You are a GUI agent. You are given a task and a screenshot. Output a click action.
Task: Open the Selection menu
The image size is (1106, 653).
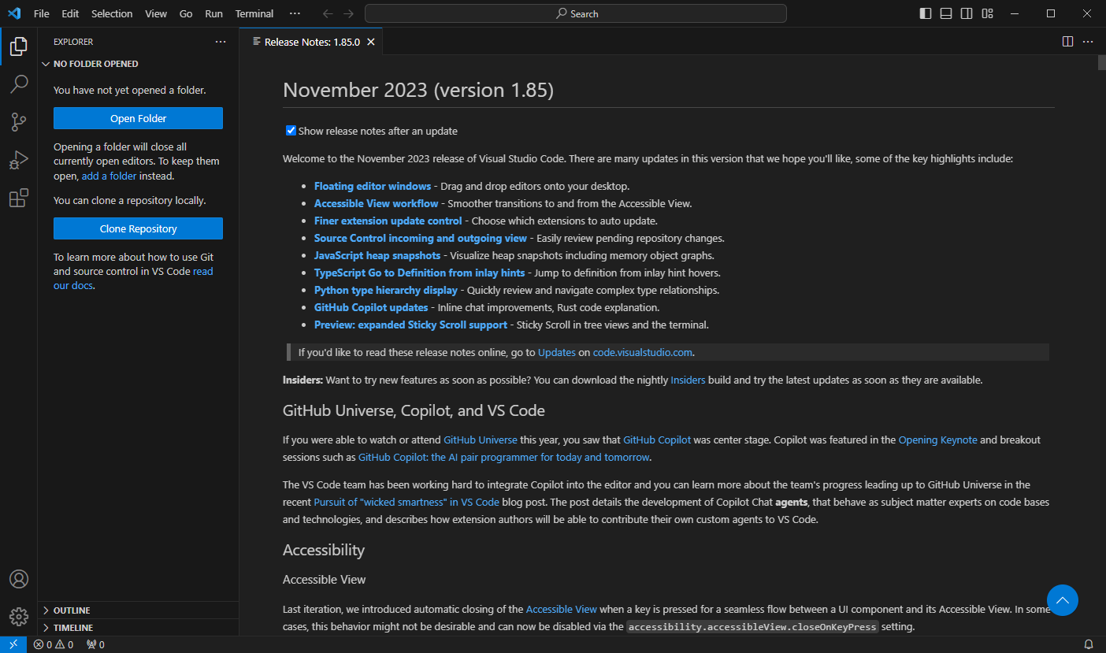(112, 13)
